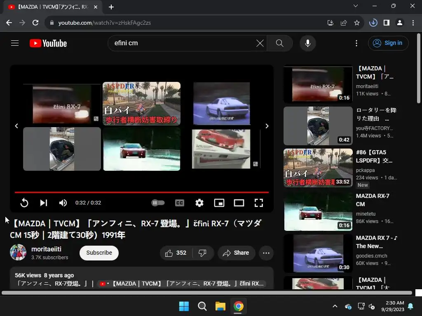Open sidebar thumbnail with 33:52 duration
Screen dimensions: 422x316
coord(318,168)
